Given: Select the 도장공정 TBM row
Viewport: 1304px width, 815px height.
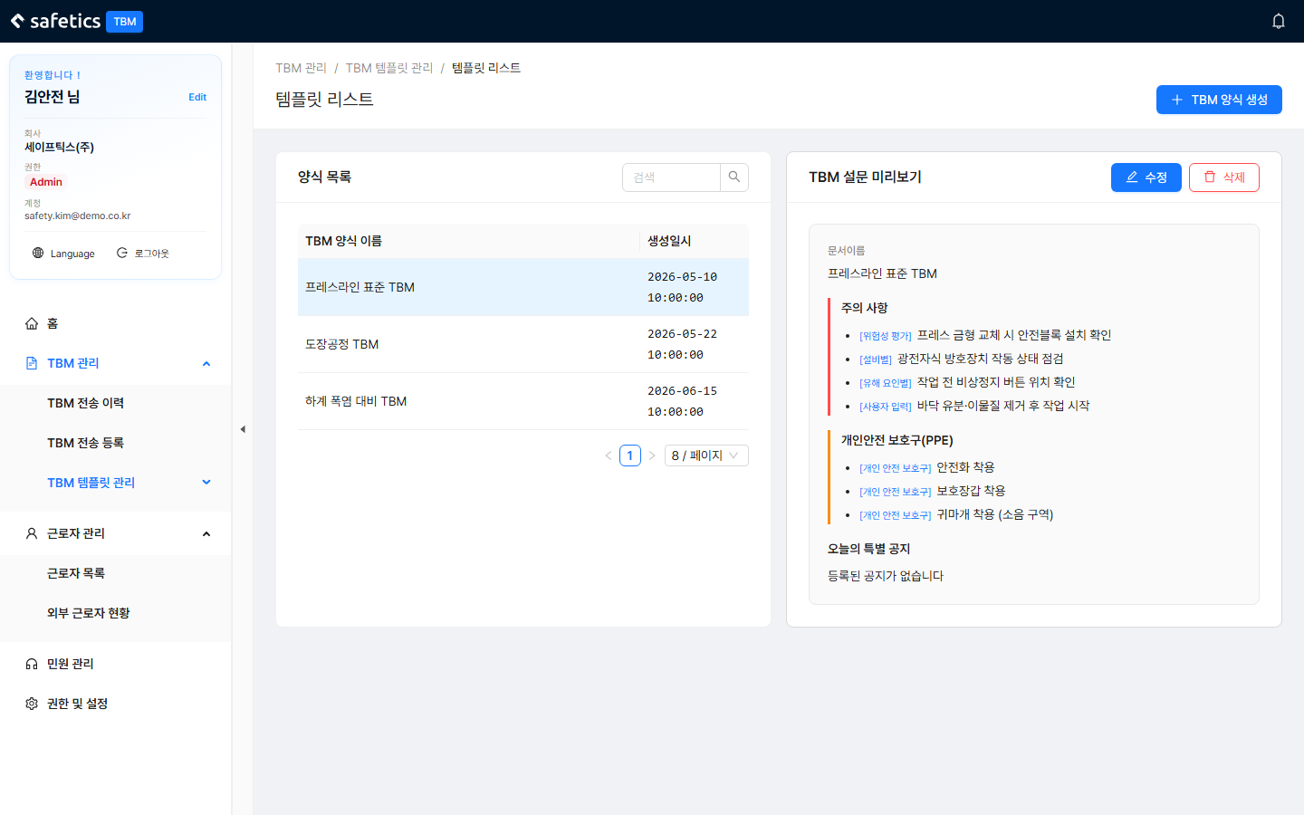Looking at the screenshot, I should click(x=523, y=344).
